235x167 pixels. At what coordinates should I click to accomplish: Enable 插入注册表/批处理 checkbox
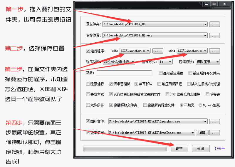(x=189, y=84)
